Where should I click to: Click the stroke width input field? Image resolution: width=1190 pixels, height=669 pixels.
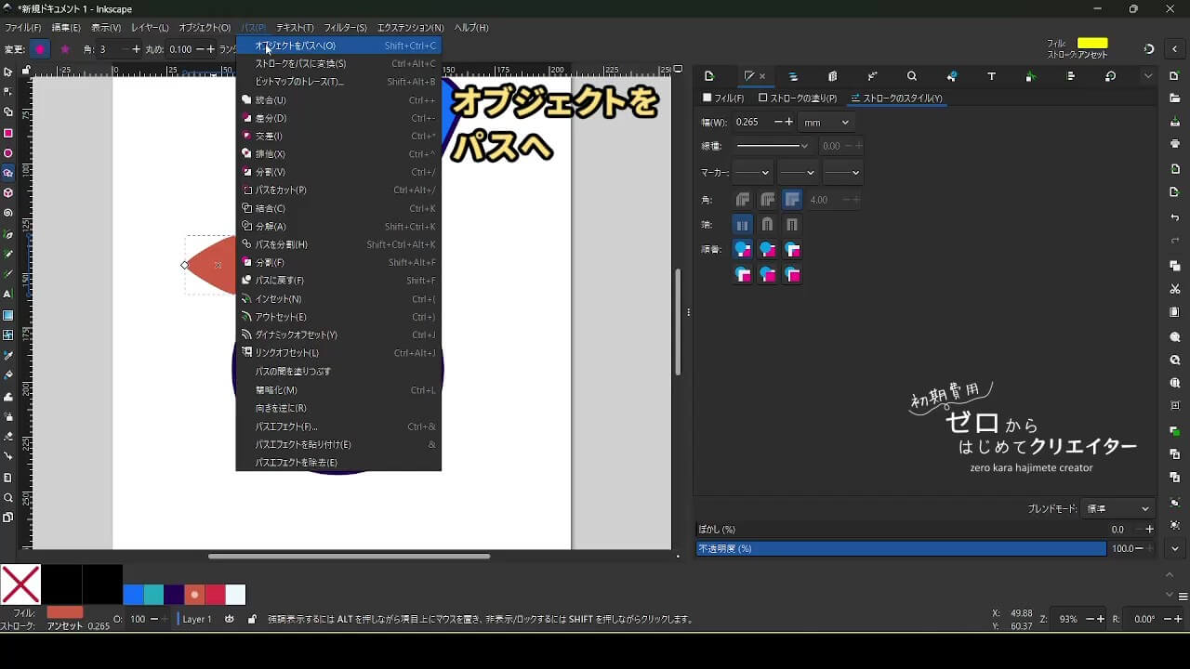tap(751, 123)
